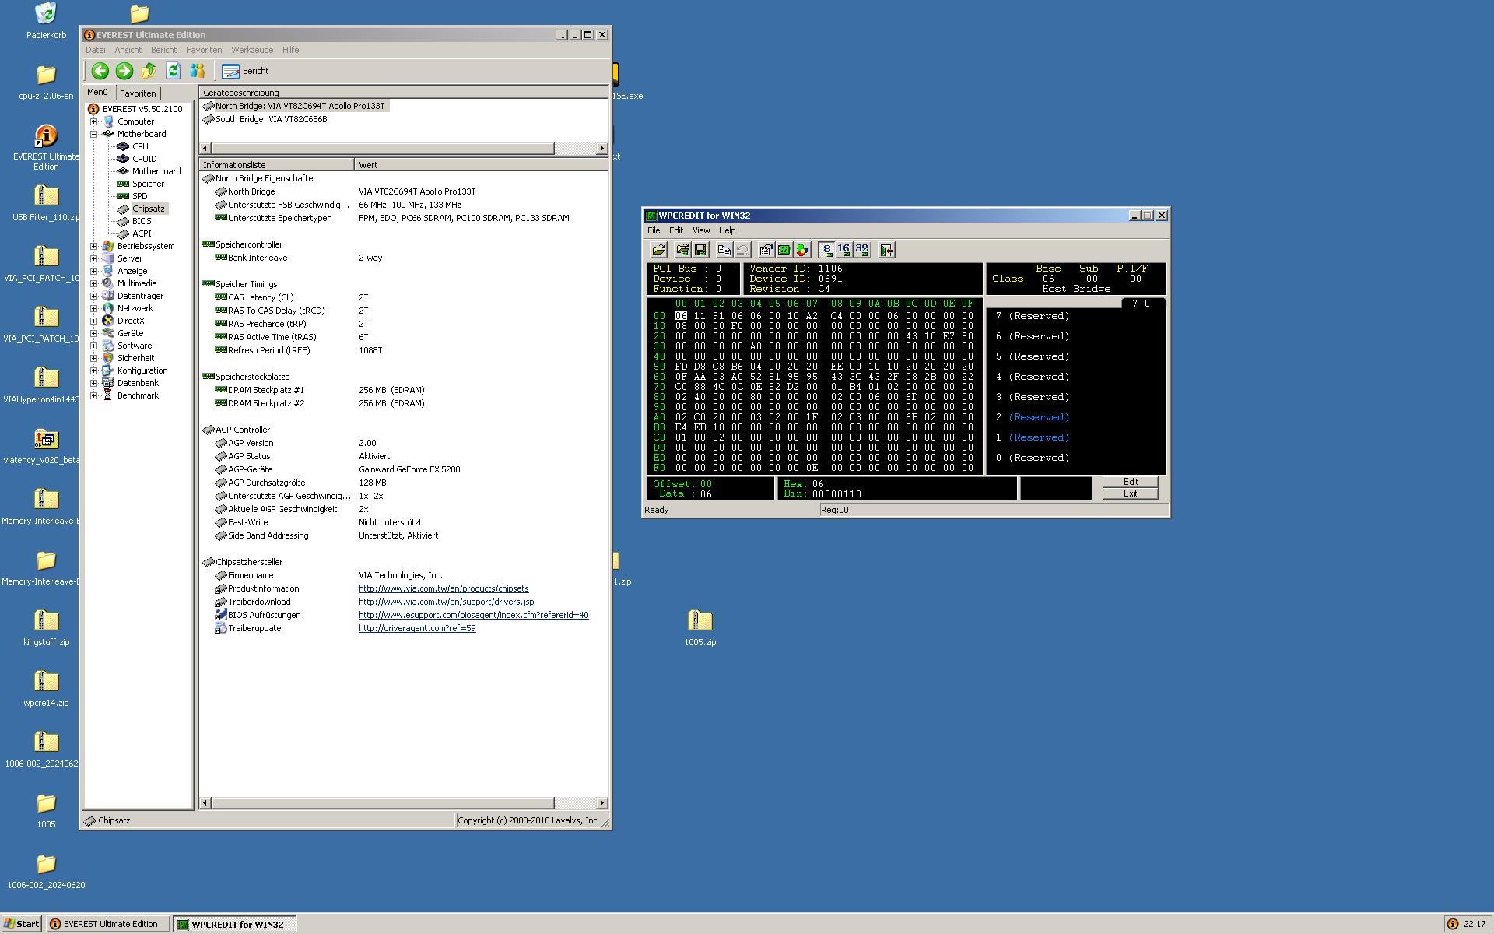Viewport: 1494px width, 934px height.
Task: Click the horizontal scrollbar under device description
Action: (381, 148)
